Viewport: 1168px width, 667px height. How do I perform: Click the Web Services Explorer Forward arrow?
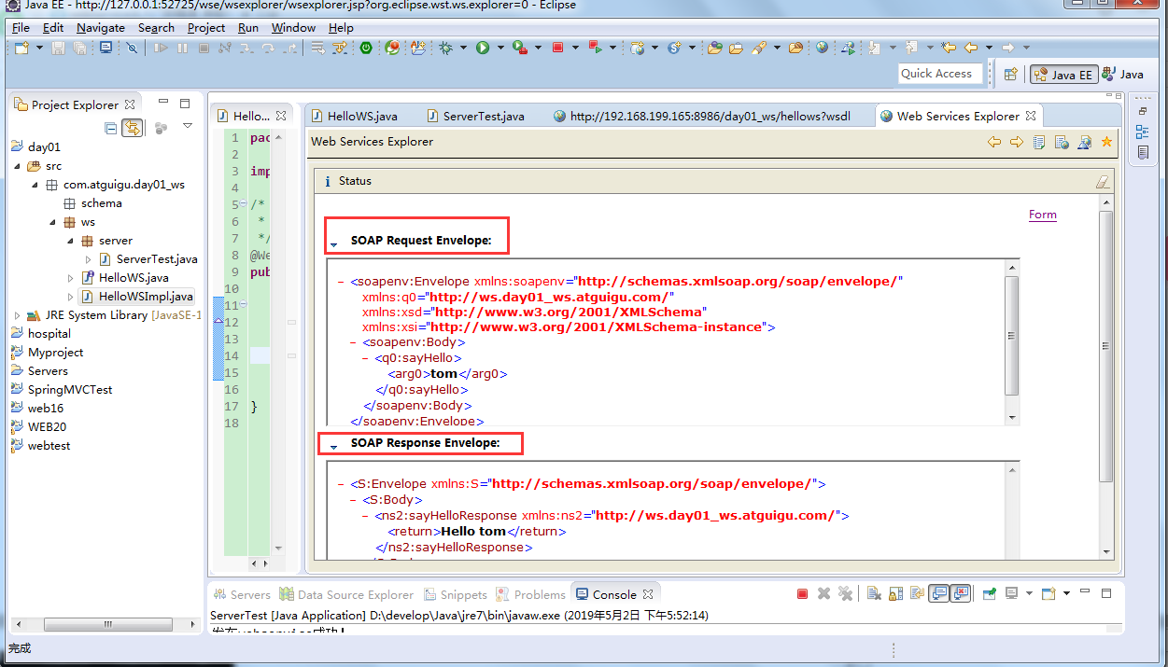tap(1017, 143)
